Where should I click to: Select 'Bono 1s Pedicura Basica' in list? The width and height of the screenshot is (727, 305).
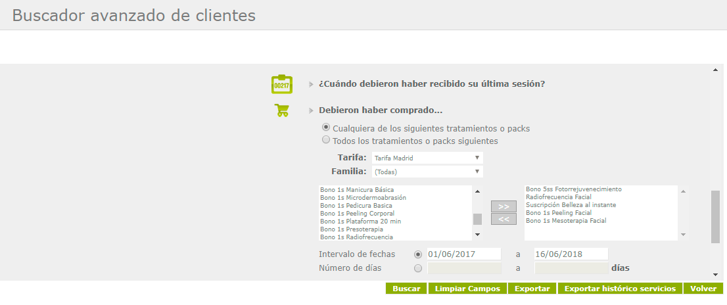coord(356,205)
